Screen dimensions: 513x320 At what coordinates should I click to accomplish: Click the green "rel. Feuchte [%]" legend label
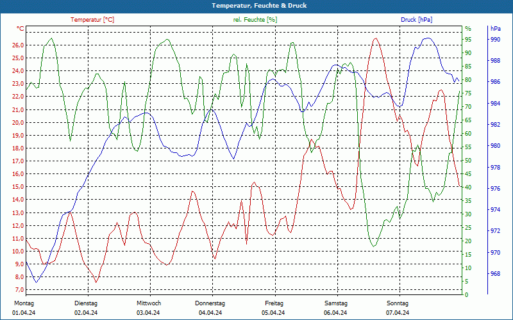255,20
